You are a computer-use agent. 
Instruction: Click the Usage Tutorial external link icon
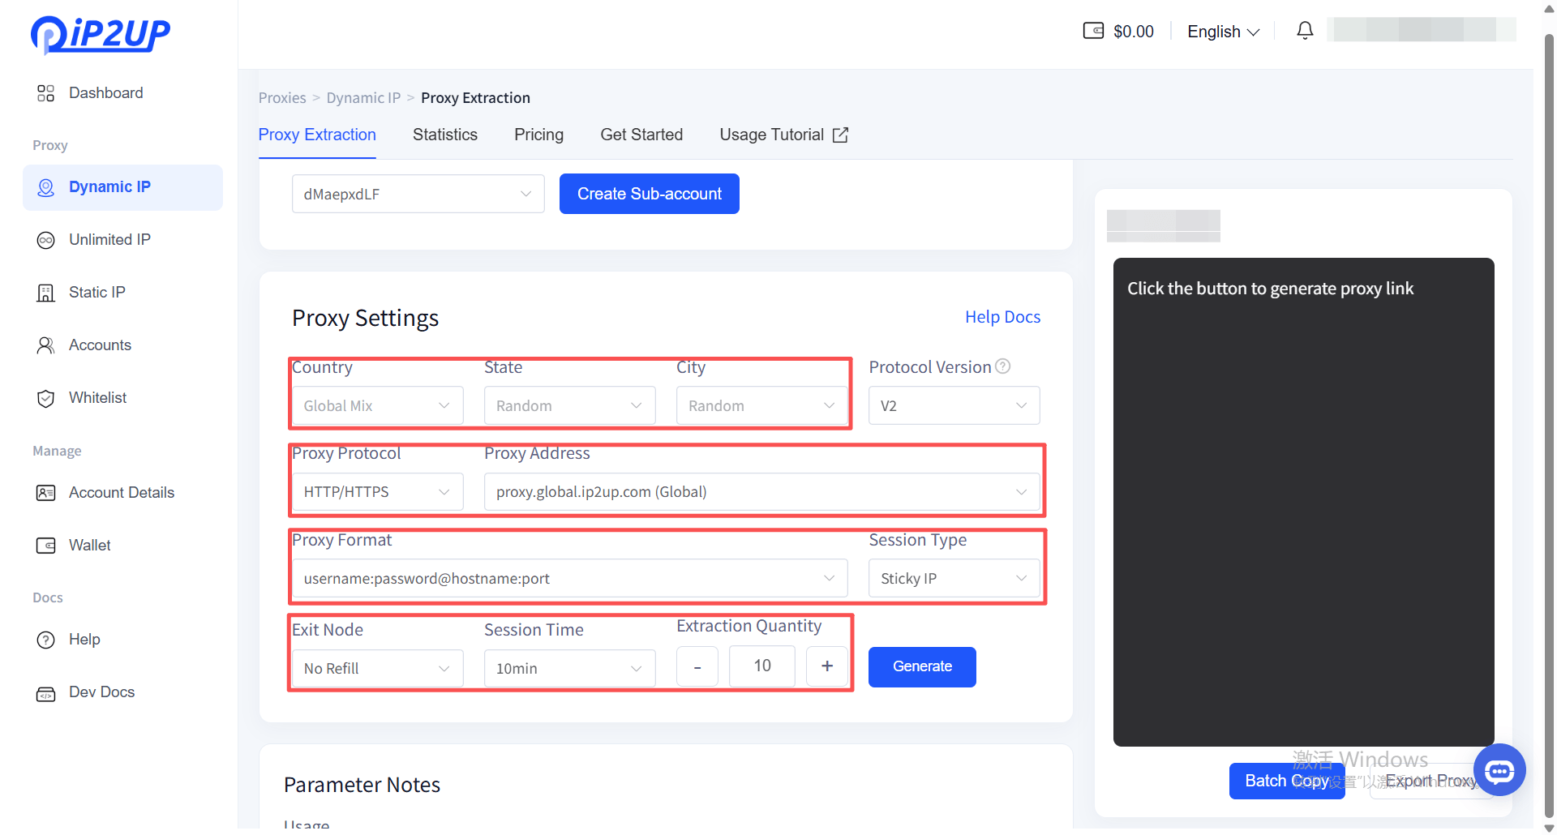coord(840,135)
